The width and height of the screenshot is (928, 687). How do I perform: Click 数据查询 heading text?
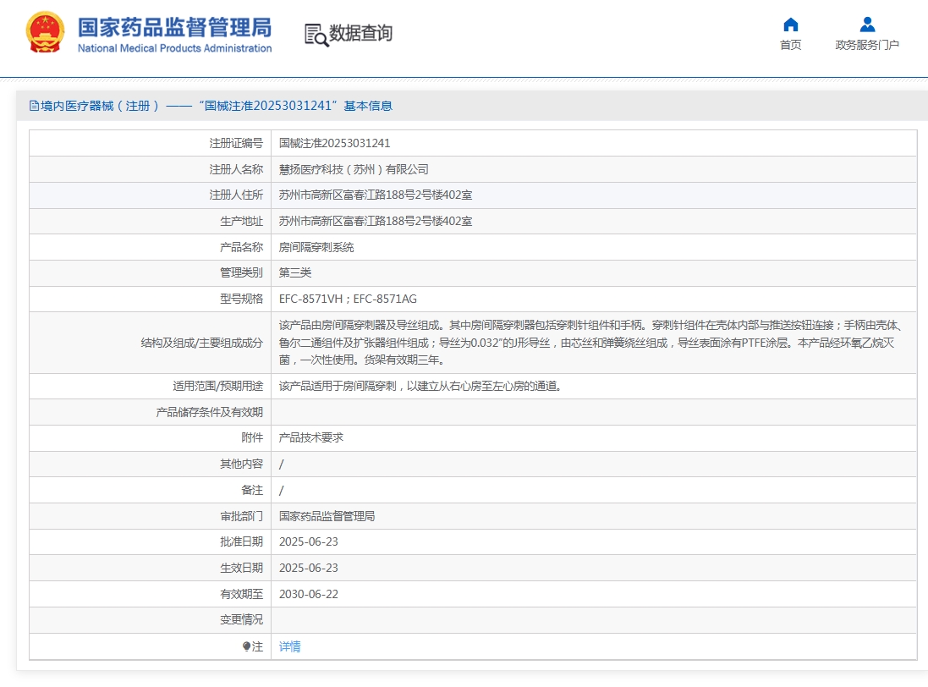(x=360, y=33)
